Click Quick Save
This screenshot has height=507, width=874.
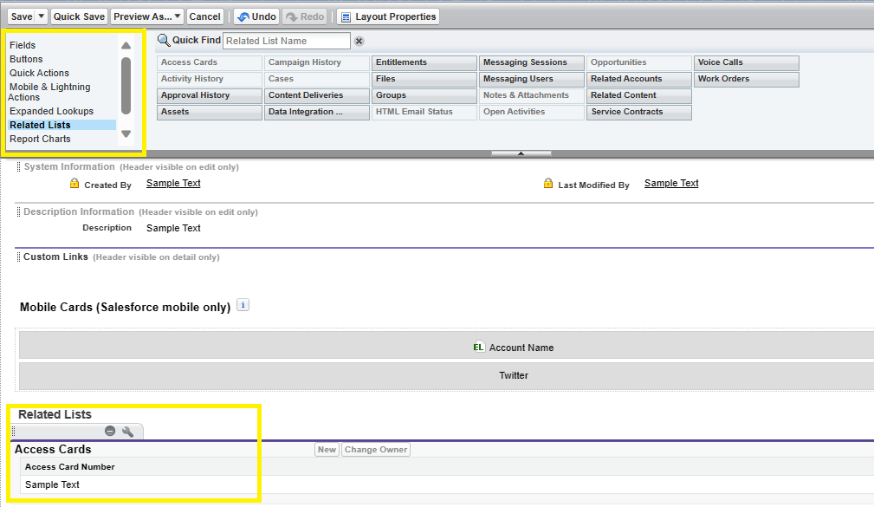click(x=79, y=16)
